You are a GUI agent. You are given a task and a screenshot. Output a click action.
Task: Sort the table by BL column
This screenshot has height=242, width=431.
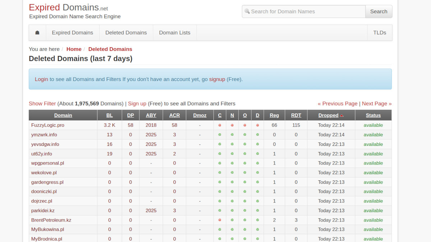[110, 115]
